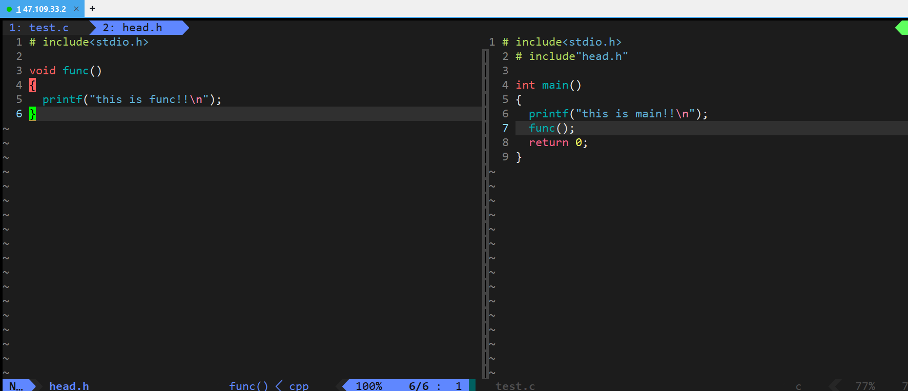The width and height of the screenshot is (908, 391).
Task: Click the vertical split bar between panes
Action: [x=485, y=214]
